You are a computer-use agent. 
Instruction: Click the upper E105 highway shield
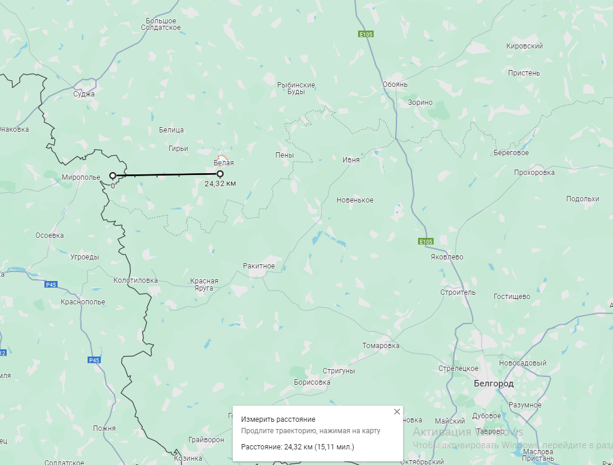(366, 34)
